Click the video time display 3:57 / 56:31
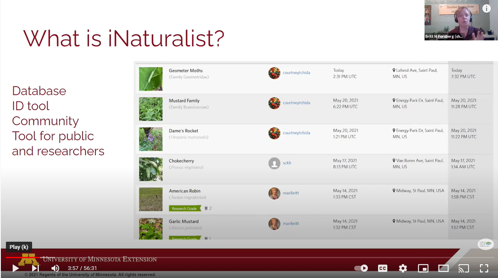 click(x=82, y=268)
